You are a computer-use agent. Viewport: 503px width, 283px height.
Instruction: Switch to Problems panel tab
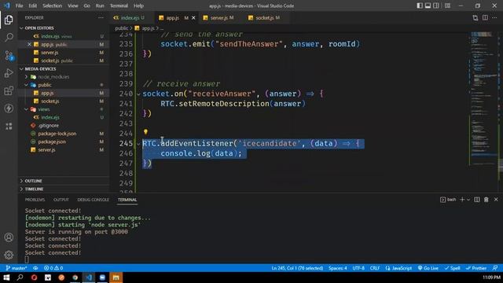[35, 200]
